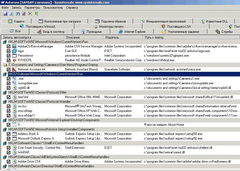Switch to the Поставщики Winsock tab

point(38,26)
